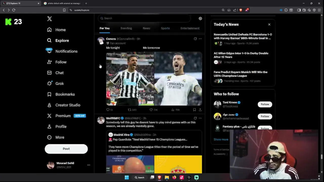The height and width of the screenshot is (182, 324).
Task: Open Creator Studio from the sidebar
Action: (64, 105)
